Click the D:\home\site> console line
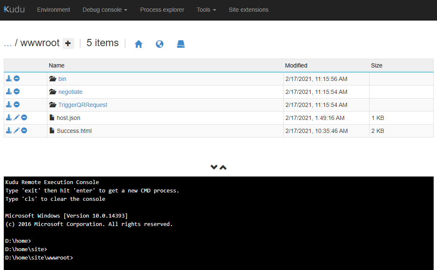The width and height of the screenshot is (437, 270). tap(26, 249)
